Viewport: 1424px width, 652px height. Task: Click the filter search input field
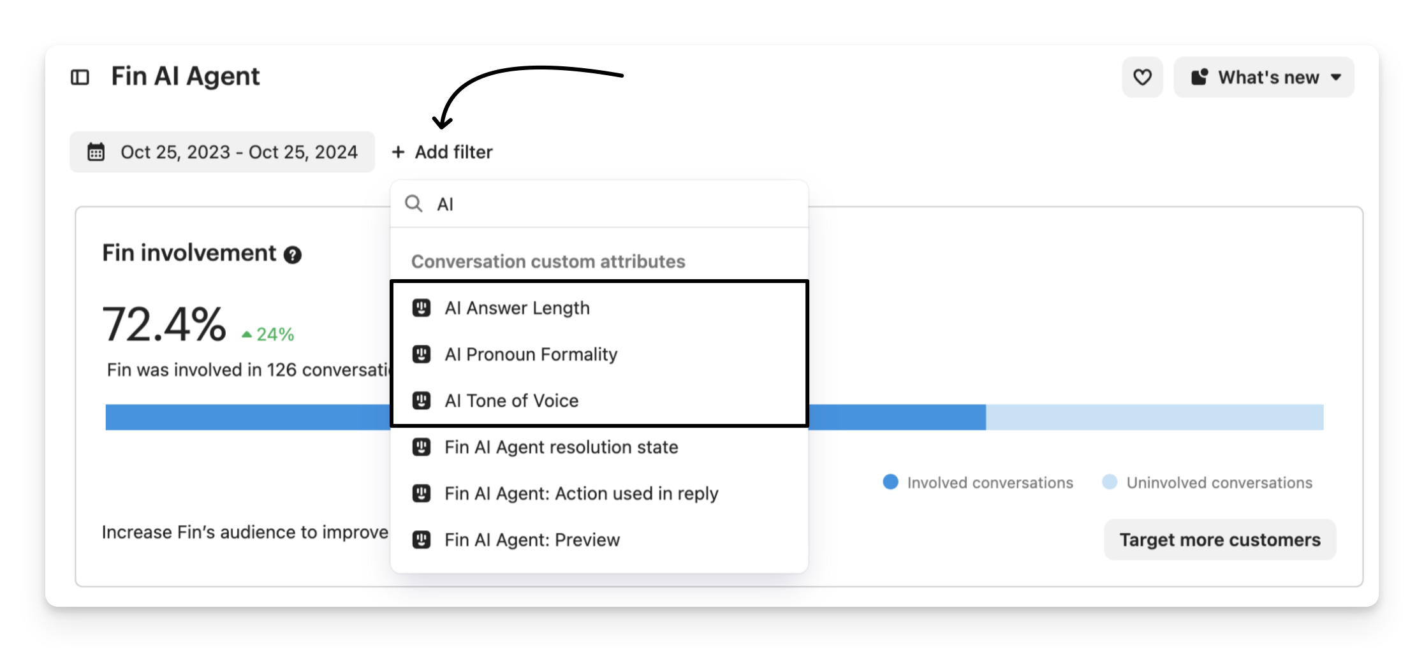coord(612,204)
